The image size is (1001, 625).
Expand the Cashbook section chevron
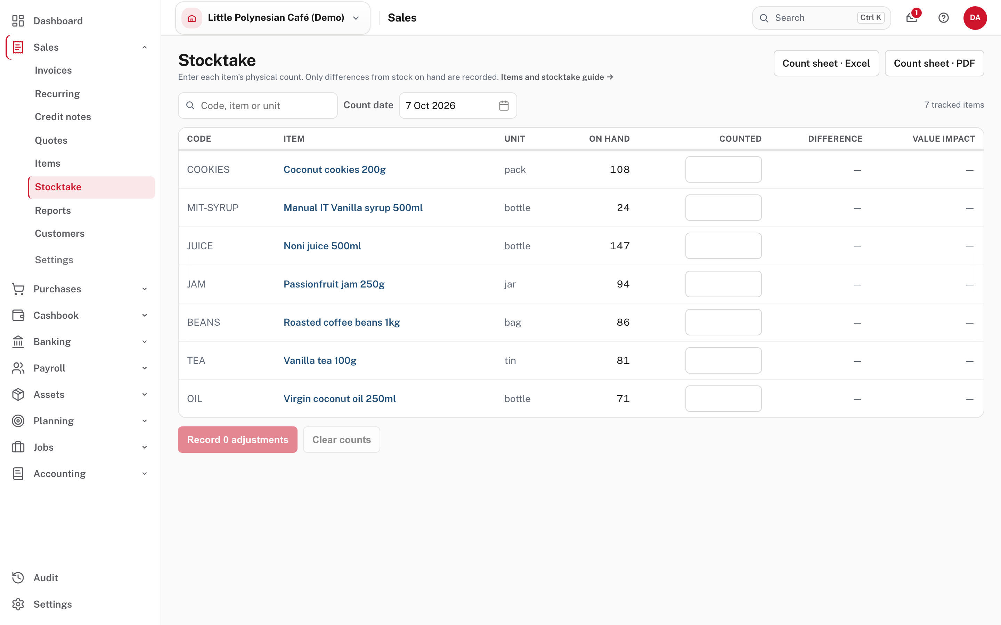point(144,315)
